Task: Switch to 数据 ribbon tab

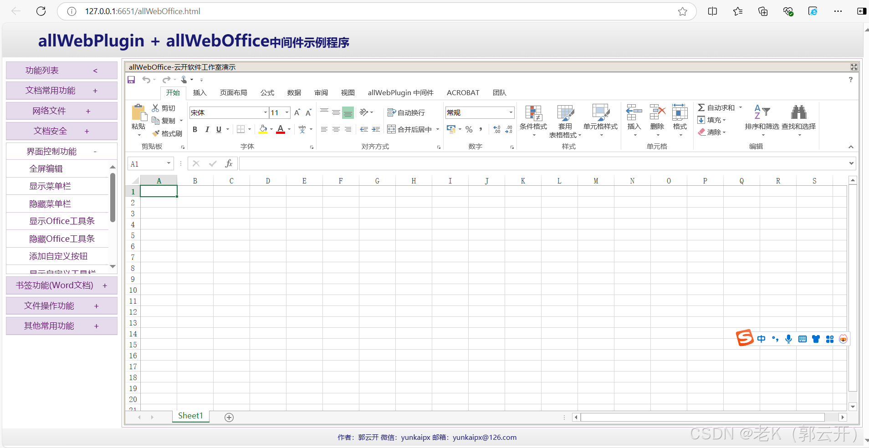Action: click(294, 92)
